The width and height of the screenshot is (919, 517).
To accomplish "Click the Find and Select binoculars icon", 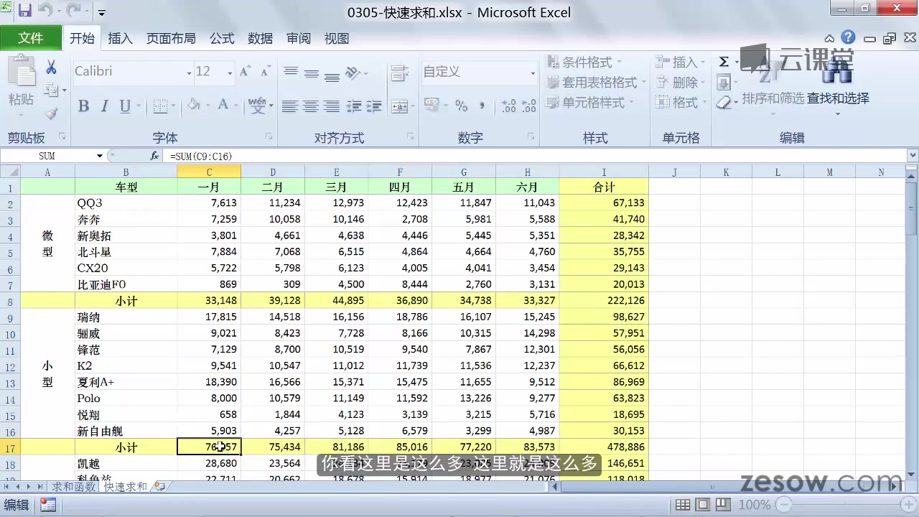I will [837, 72].
